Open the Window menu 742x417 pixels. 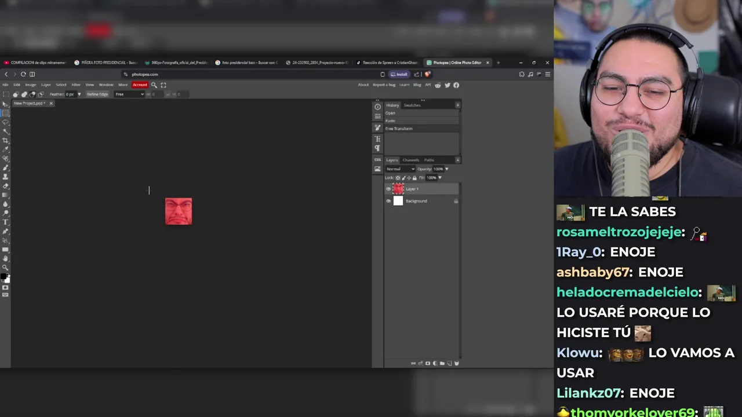point(106,85)
